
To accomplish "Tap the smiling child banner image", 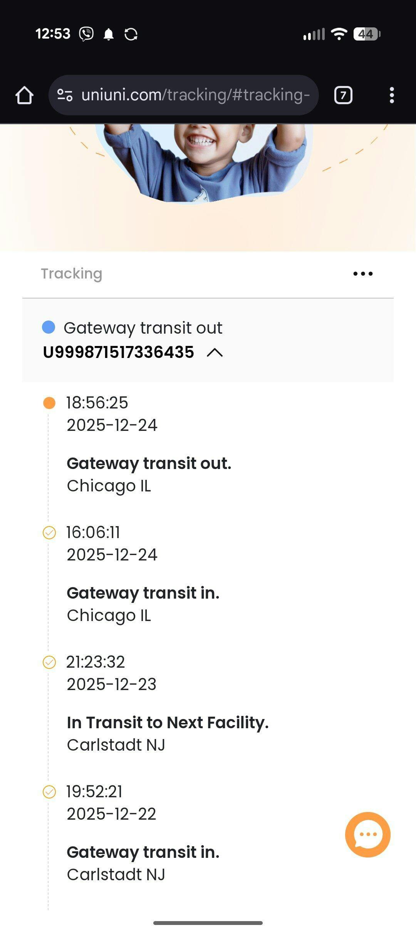I will 204,162.
